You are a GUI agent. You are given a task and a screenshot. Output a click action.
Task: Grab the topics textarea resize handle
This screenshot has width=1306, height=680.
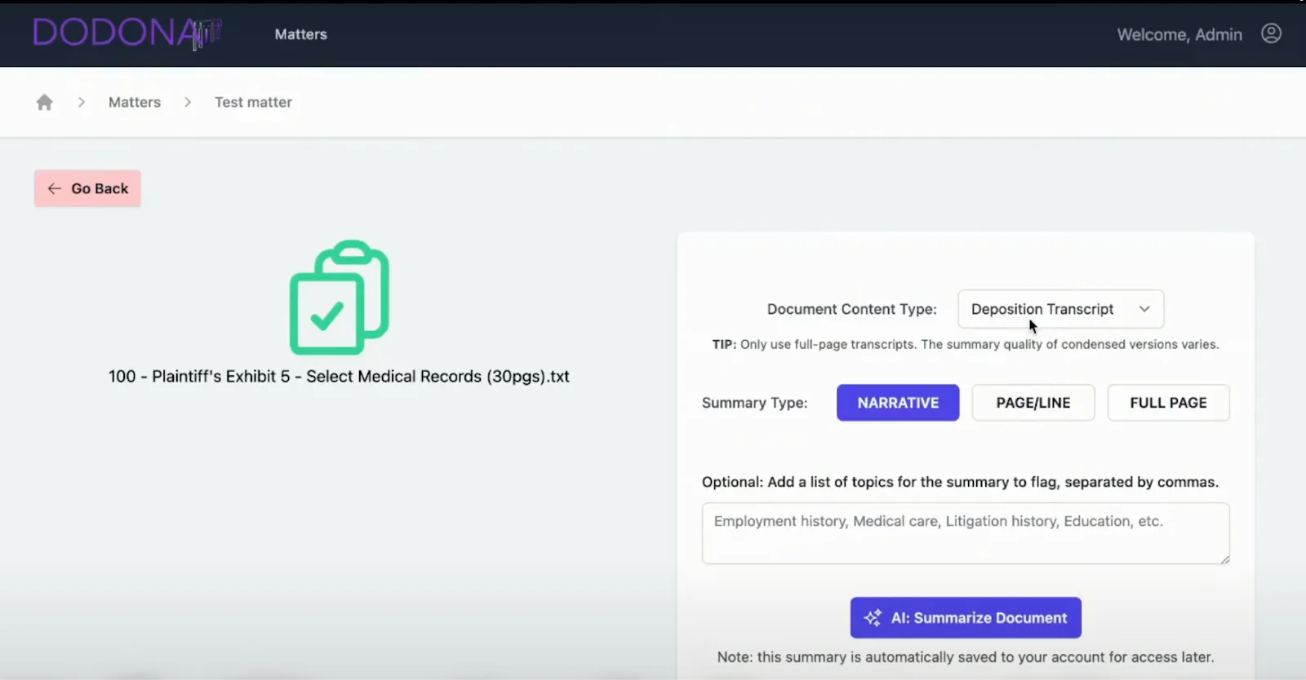(x=1224, y=559)
